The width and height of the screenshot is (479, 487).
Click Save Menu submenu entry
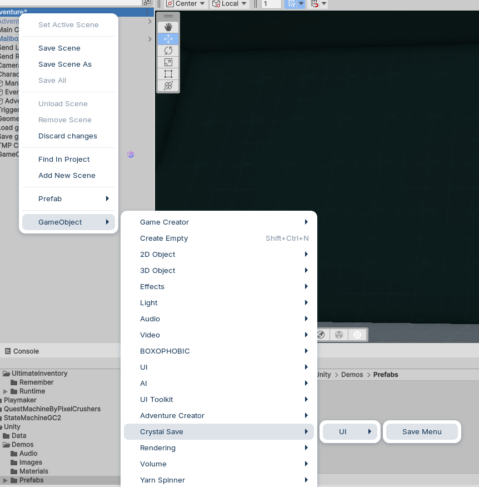click(422, 432)
